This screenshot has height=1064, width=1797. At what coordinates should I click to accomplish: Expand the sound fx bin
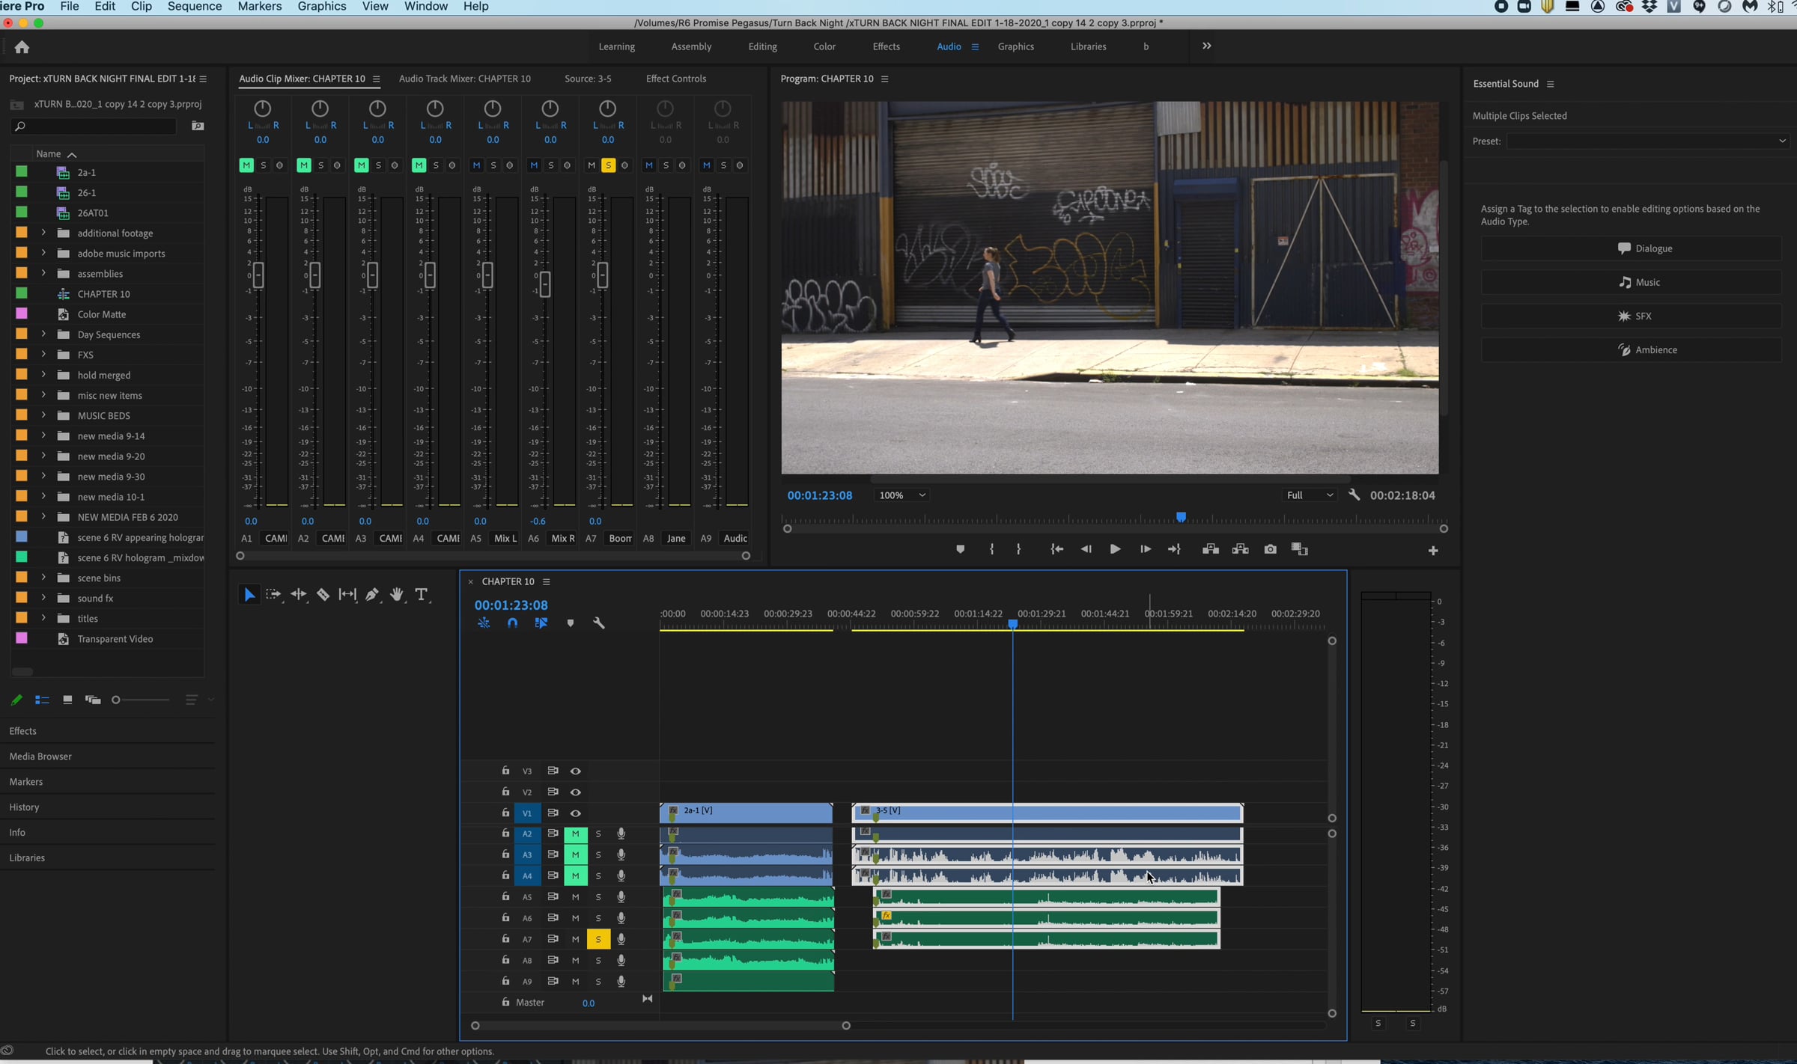[x=43, y=598]
